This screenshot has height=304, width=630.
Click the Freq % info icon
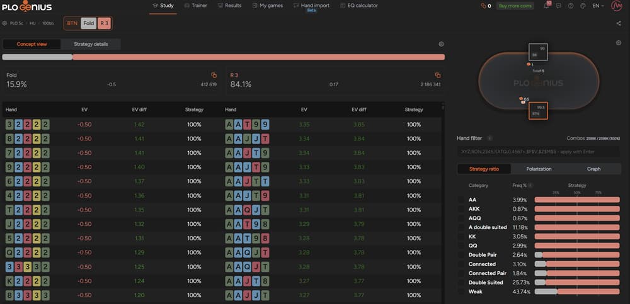530,186
